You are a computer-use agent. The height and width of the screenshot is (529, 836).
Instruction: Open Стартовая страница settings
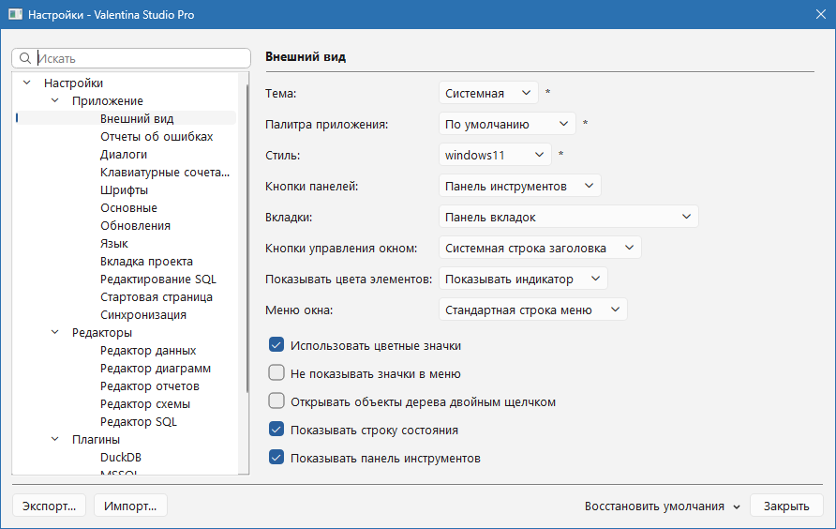click(157, 296)
